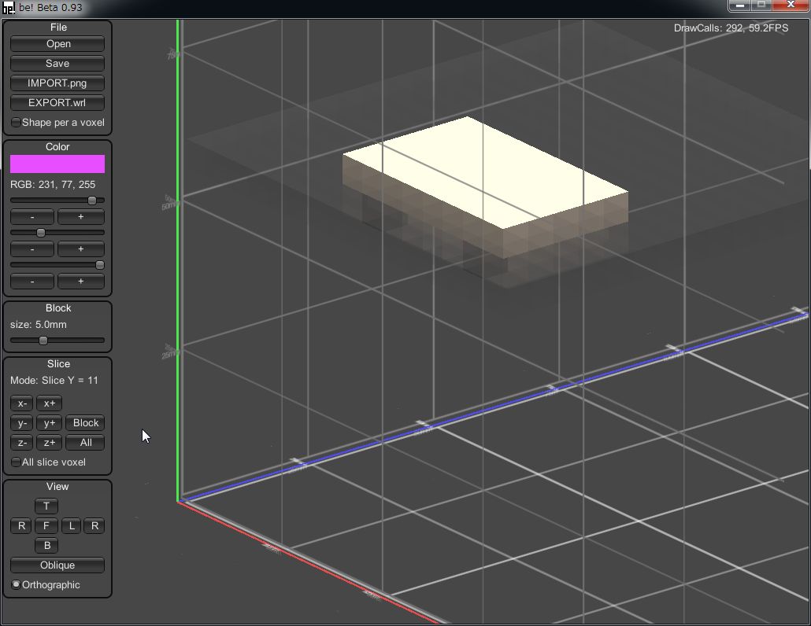
Task: Increase the red value with plus button
Action: pyautogui.click(x=80, y=216)
